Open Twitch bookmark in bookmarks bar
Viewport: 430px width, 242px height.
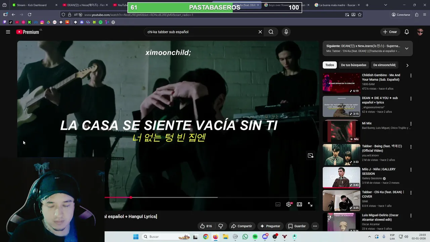tap(4, 22)
